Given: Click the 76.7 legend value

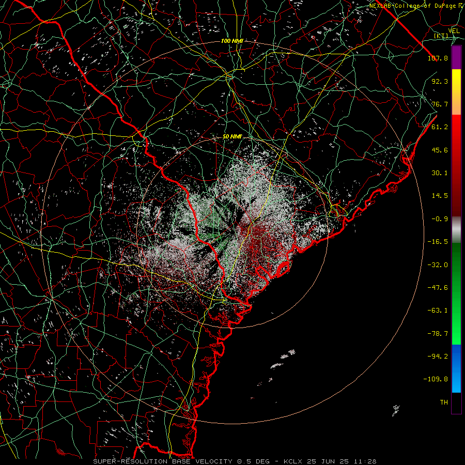Looking at the screenshot, I should 440,104.
